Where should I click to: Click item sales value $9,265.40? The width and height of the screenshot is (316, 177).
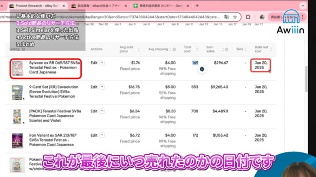point(219,87)
